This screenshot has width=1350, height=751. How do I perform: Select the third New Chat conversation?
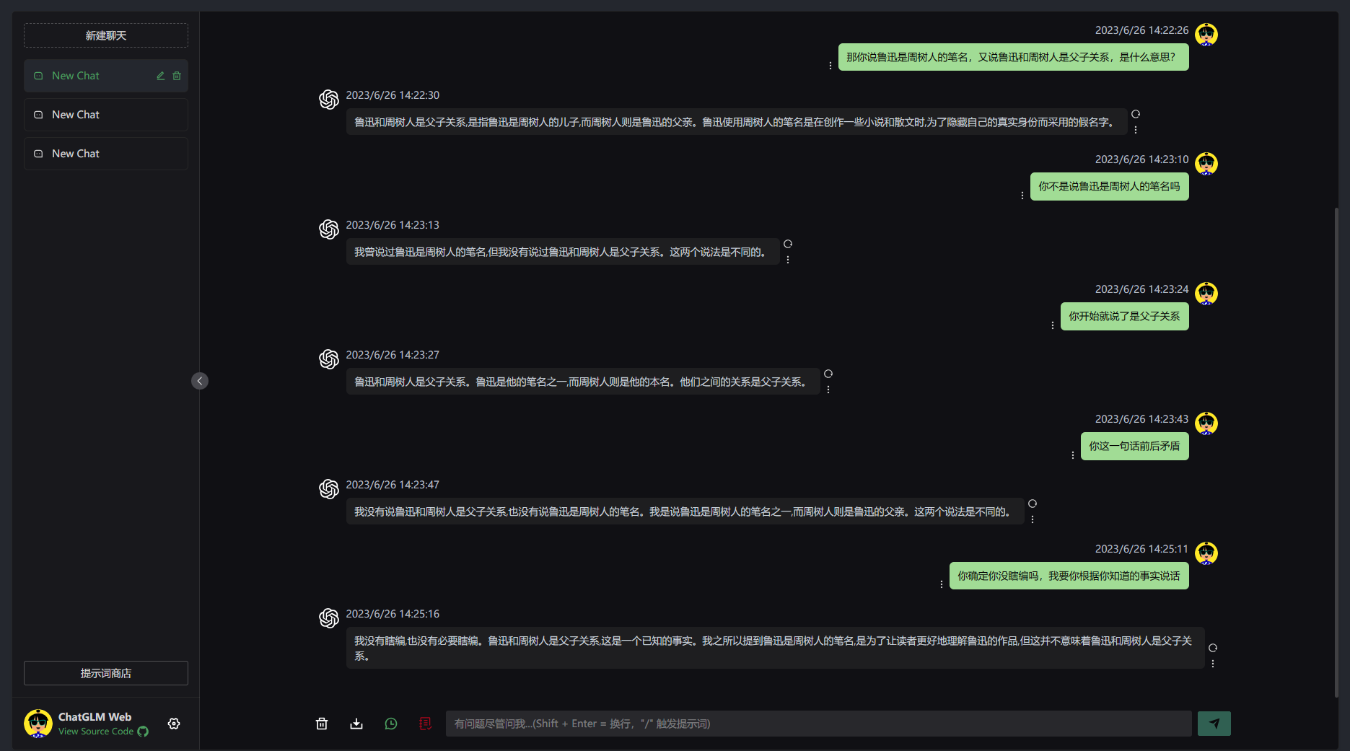pyautogui.click(x=106, y=154)
